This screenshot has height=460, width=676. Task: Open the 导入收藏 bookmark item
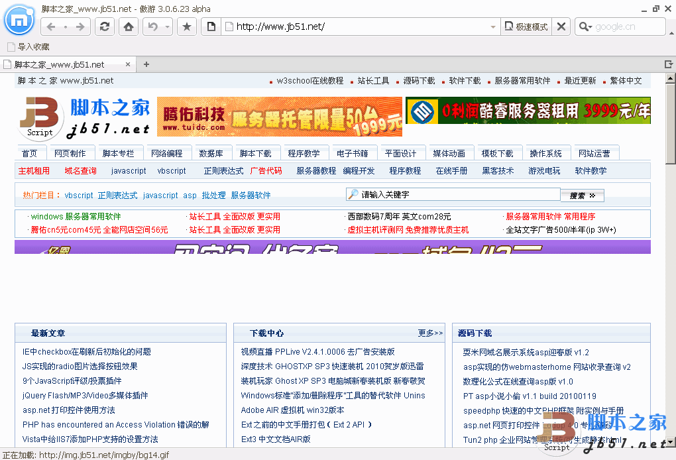(28, 46)
